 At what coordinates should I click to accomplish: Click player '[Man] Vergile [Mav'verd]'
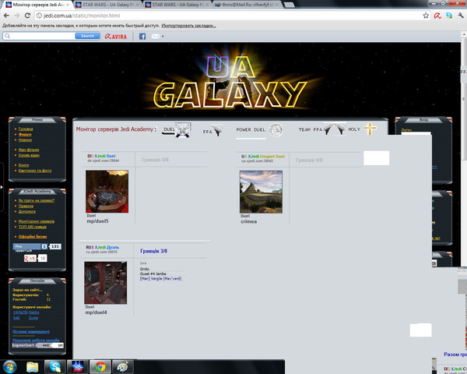click(160, 279)
